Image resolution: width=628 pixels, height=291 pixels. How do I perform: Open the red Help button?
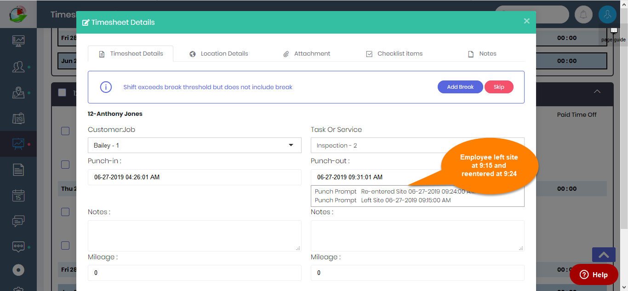[x=594, y=274]
